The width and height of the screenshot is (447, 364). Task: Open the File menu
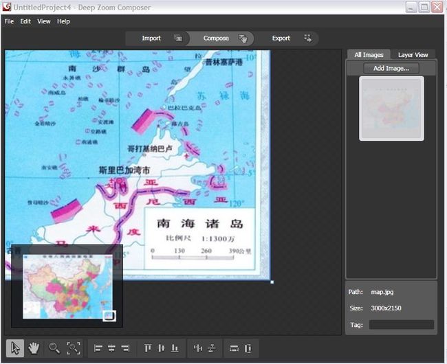(x=9, y=21)
